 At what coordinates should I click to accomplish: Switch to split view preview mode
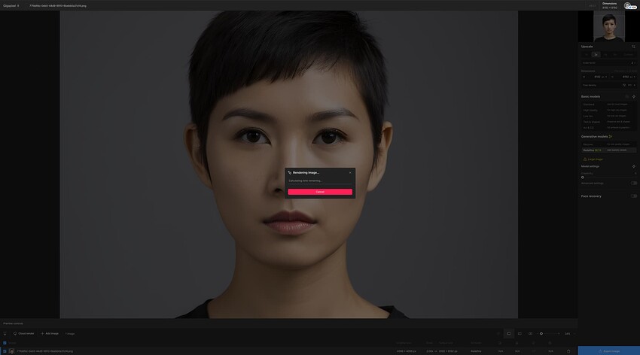coord(520,333)
